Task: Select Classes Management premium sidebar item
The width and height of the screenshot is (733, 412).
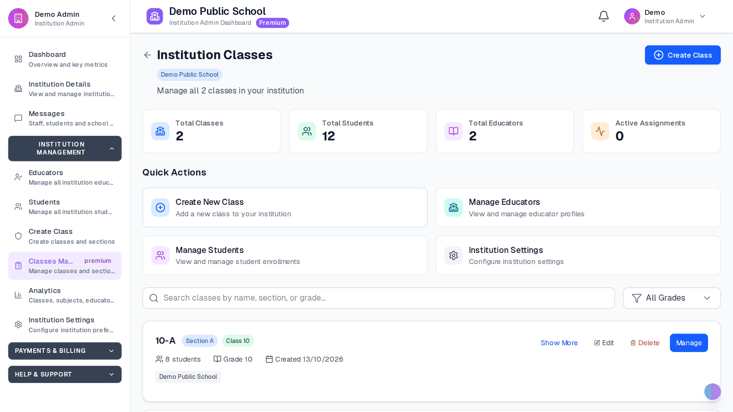Action: pyautogui.click(x=65, y=266)
